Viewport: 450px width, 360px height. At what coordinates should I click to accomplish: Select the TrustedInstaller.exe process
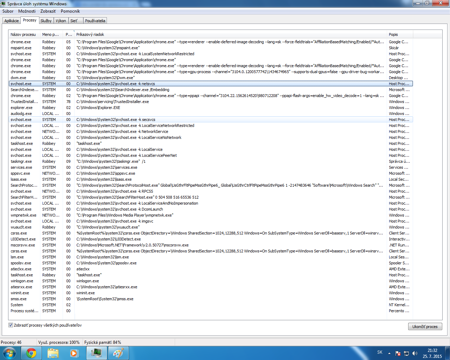211,102
